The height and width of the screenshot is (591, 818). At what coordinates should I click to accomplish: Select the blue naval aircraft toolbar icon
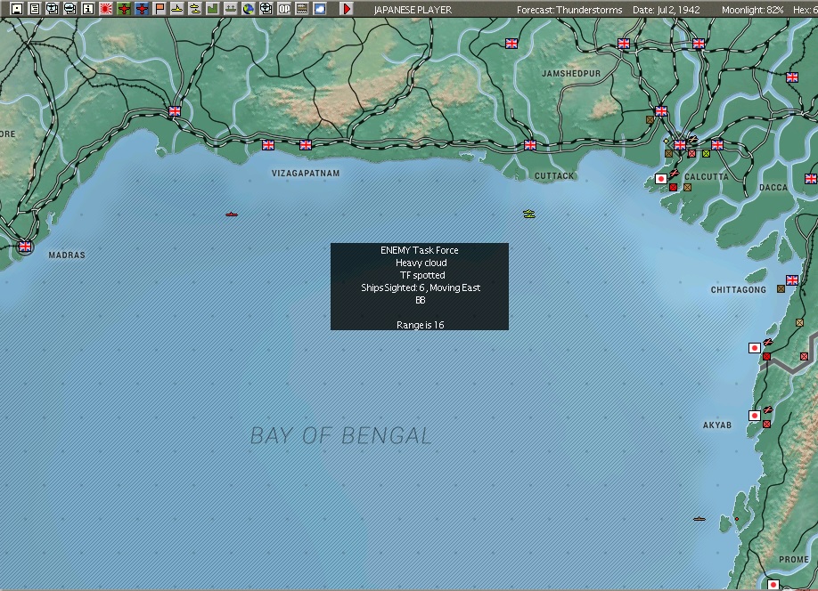tap(143, 9)
